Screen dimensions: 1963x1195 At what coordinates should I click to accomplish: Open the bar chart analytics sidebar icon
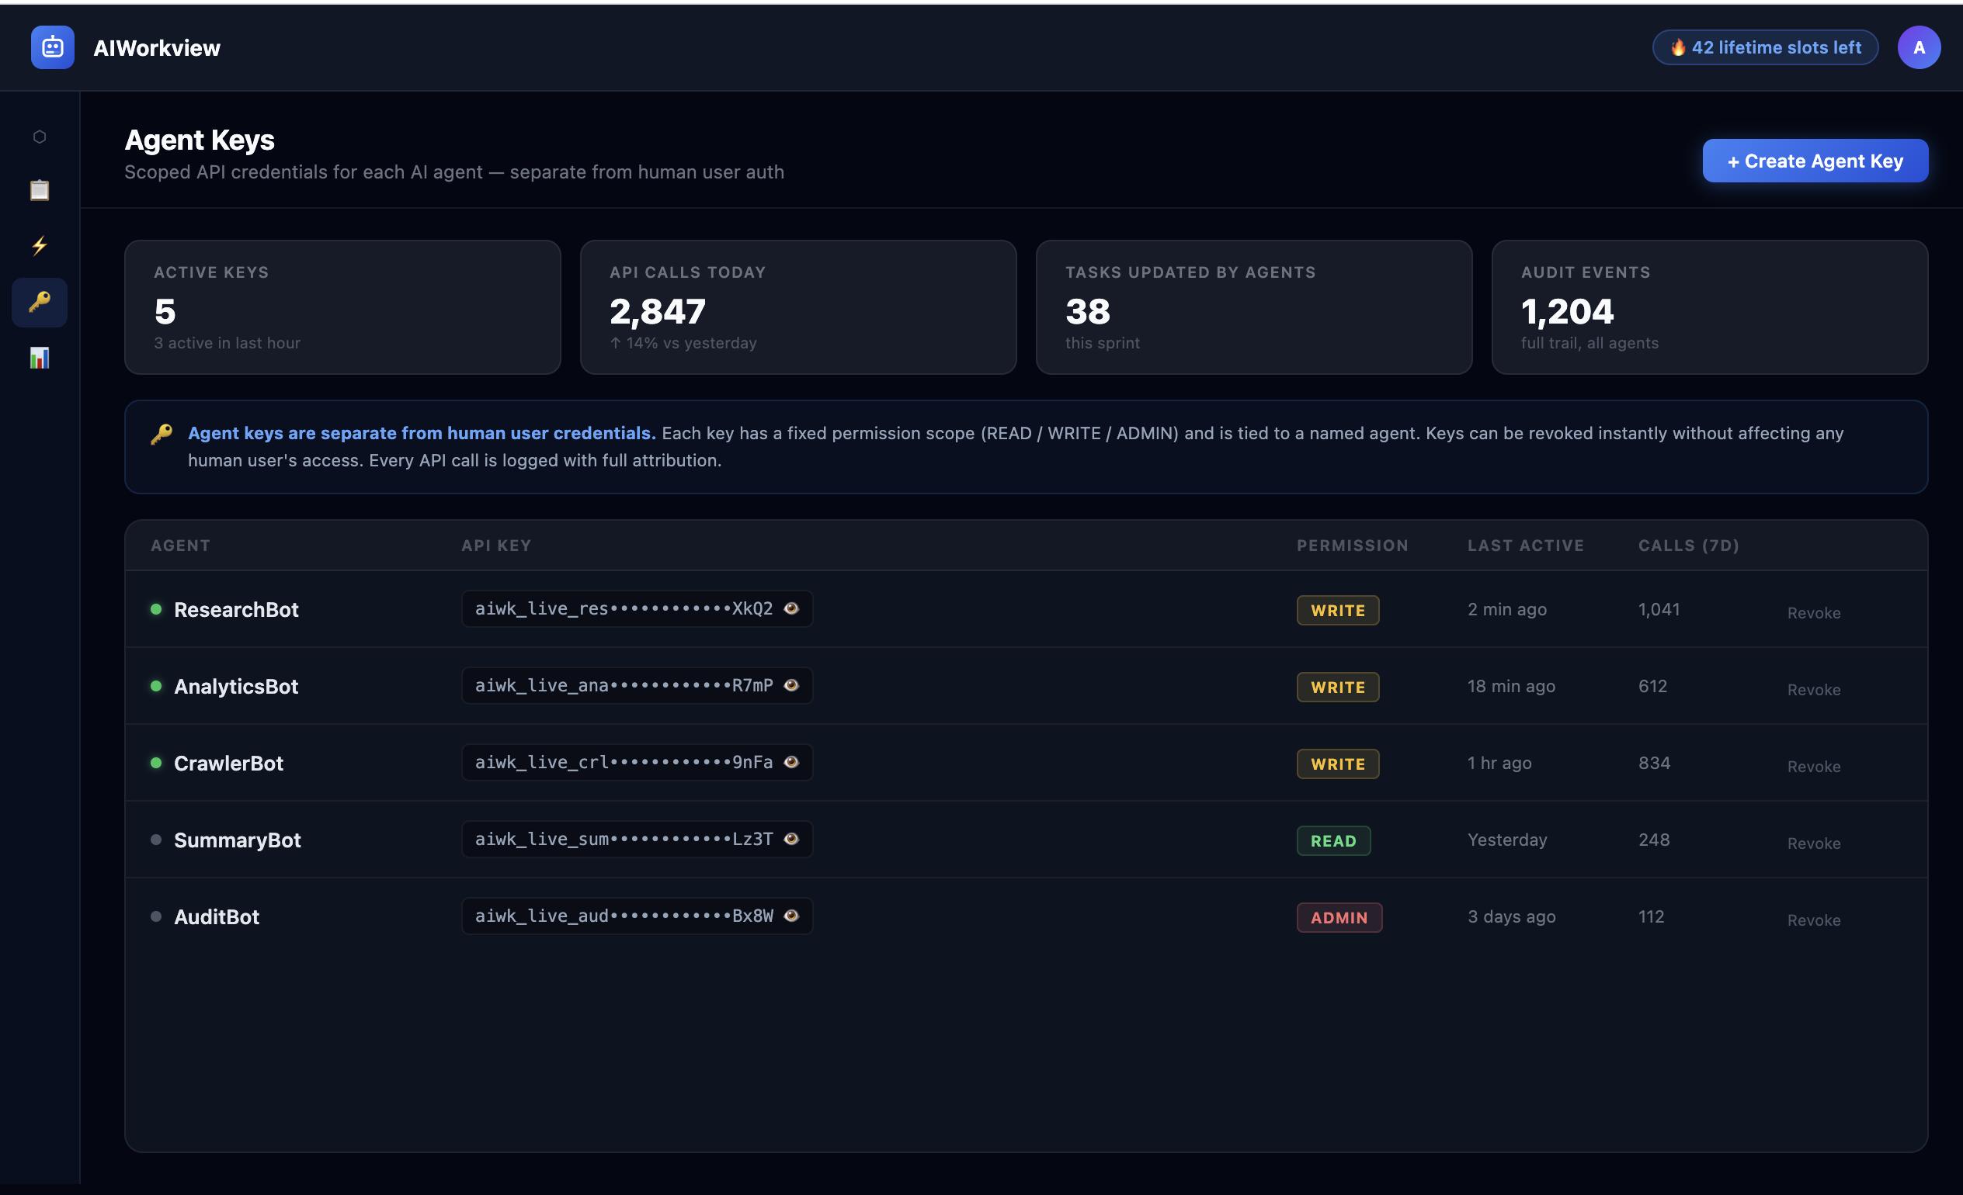39,358
